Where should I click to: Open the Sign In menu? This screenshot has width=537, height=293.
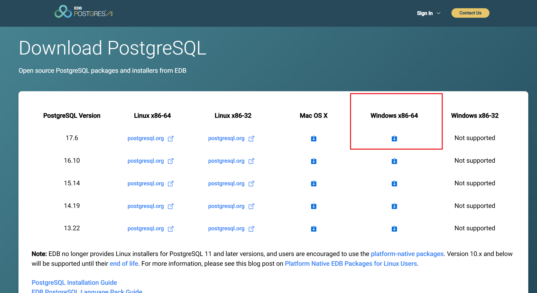pyautogui.click(x=425, y=13)
